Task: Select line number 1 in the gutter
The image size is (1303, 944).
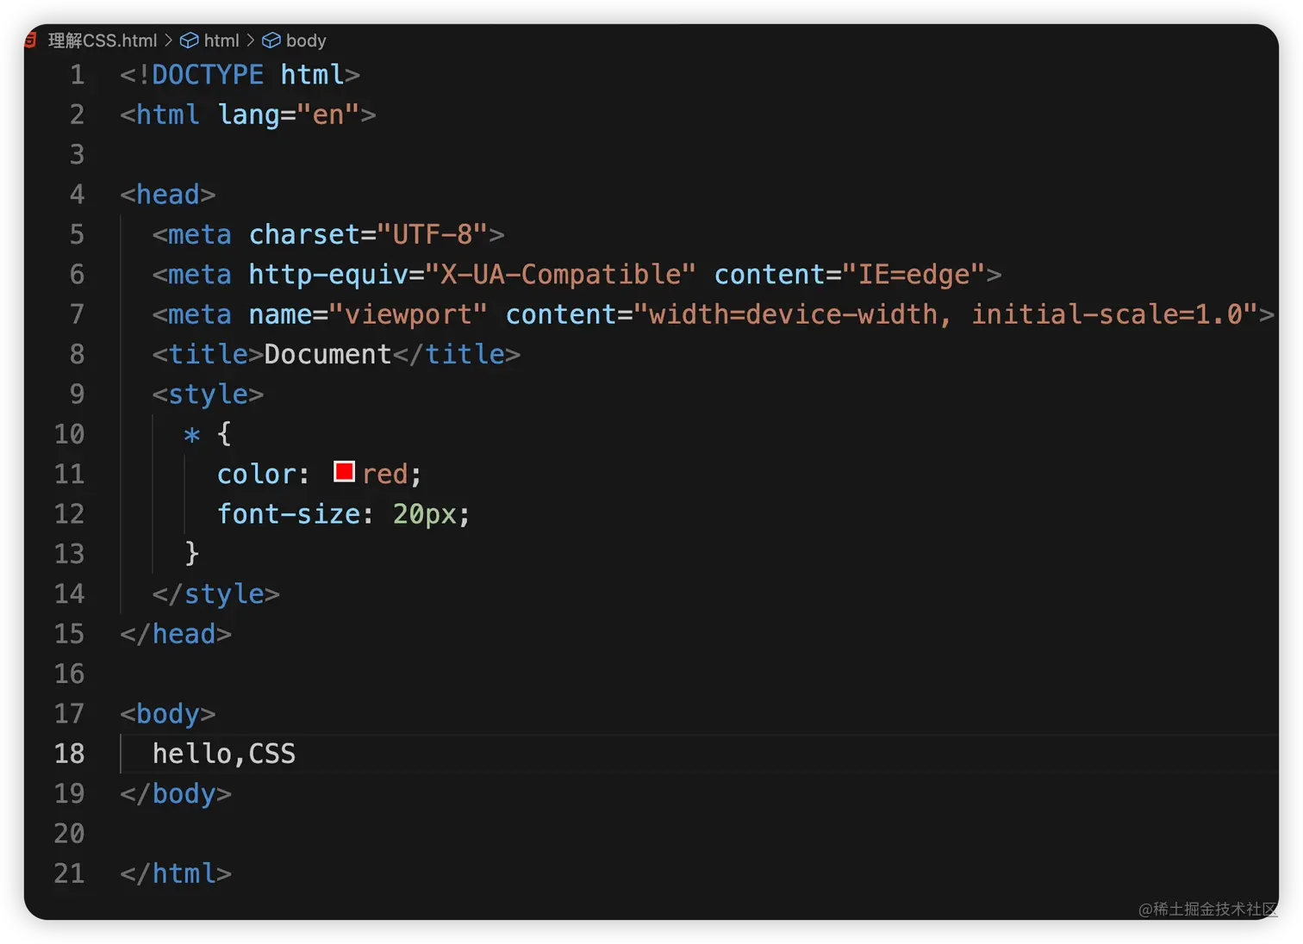Action: pyautogui.click(x=77, y=75)
